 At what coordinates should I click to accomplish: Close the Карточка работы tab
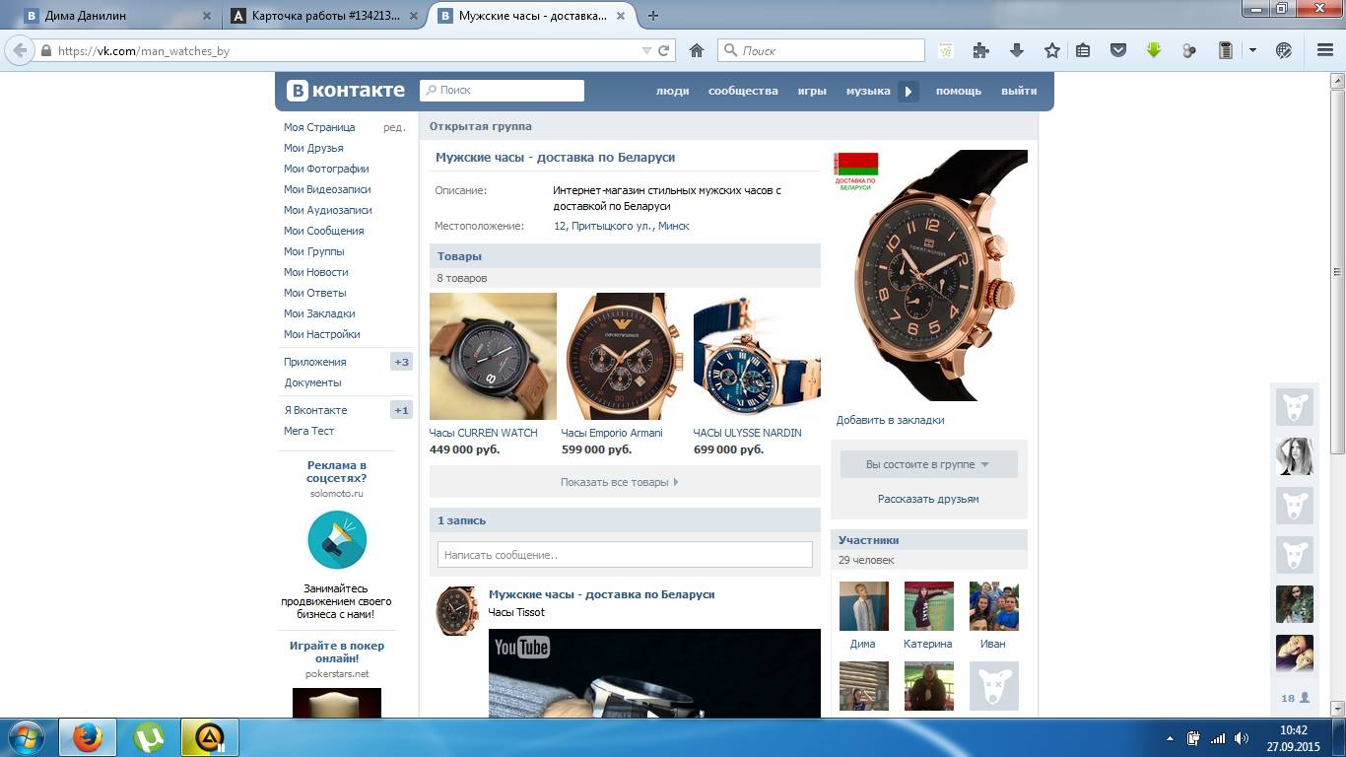pyautogui.click(x=415, y=16)
